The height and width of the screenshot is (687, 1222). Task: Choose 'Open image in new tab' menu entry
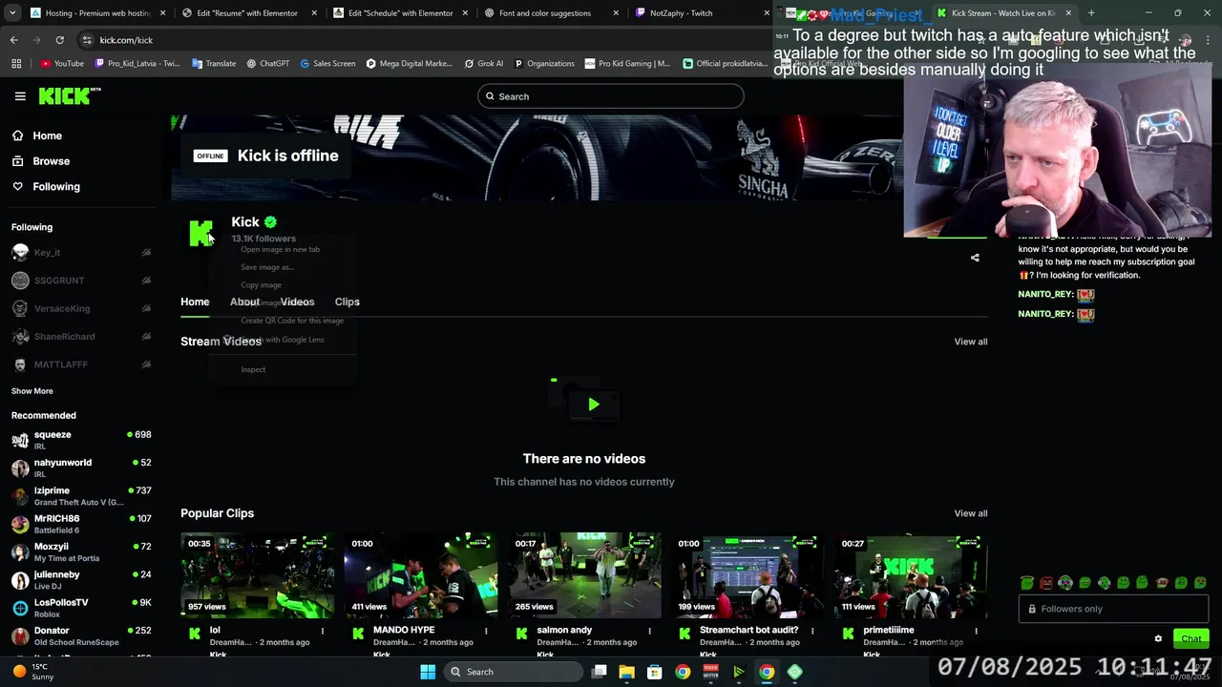[281, 250]
